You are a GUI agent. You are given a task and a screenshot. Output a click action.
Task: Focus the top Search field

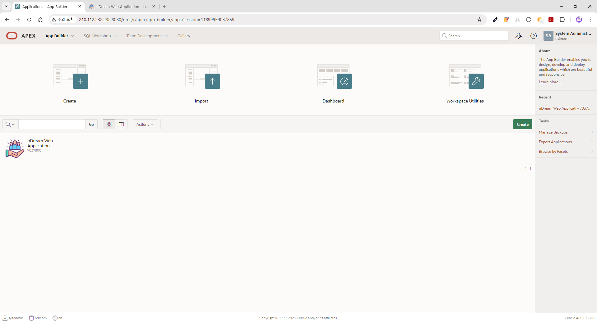point(474,36)
